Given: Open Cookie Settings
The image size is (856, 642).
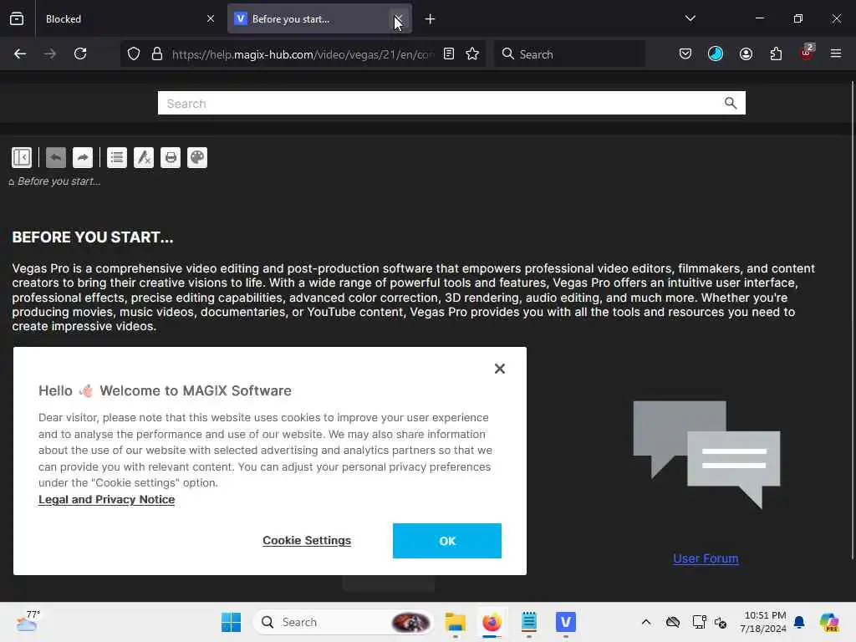Looking at the screenshot, I should 307,541.
